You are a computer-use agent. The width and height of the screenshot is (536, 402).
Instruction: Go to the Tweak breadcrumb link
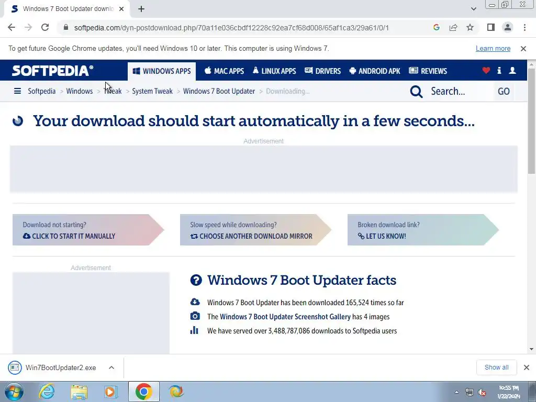pos(113,91)
